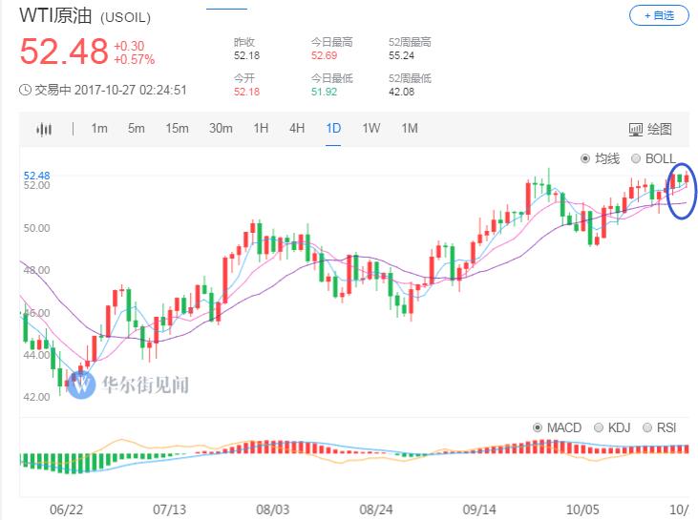
Task: Click the clock icon beside trading time
Action: coord(26,90)
